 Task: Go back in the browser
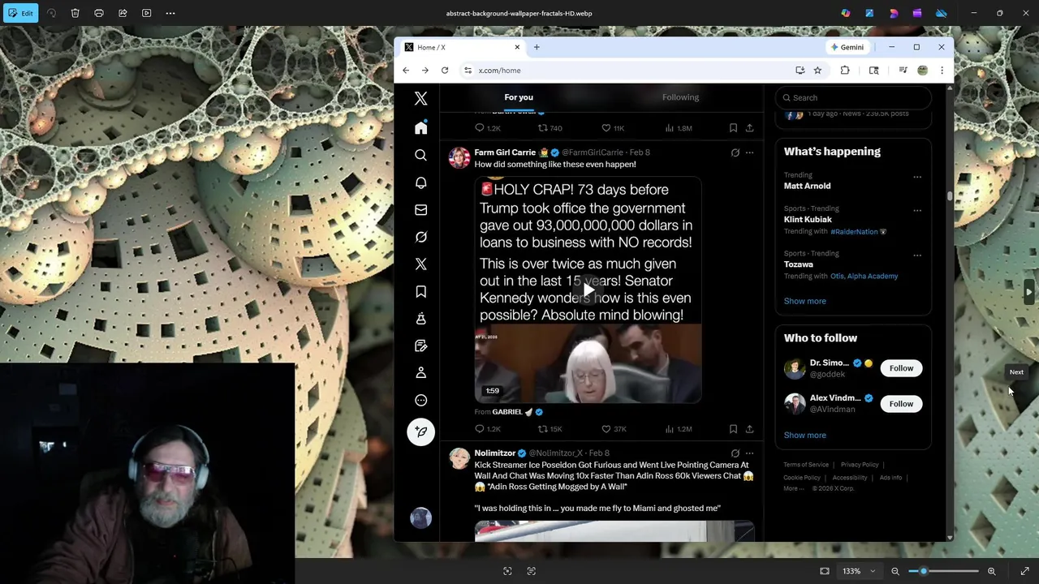[x=406, y=71]
